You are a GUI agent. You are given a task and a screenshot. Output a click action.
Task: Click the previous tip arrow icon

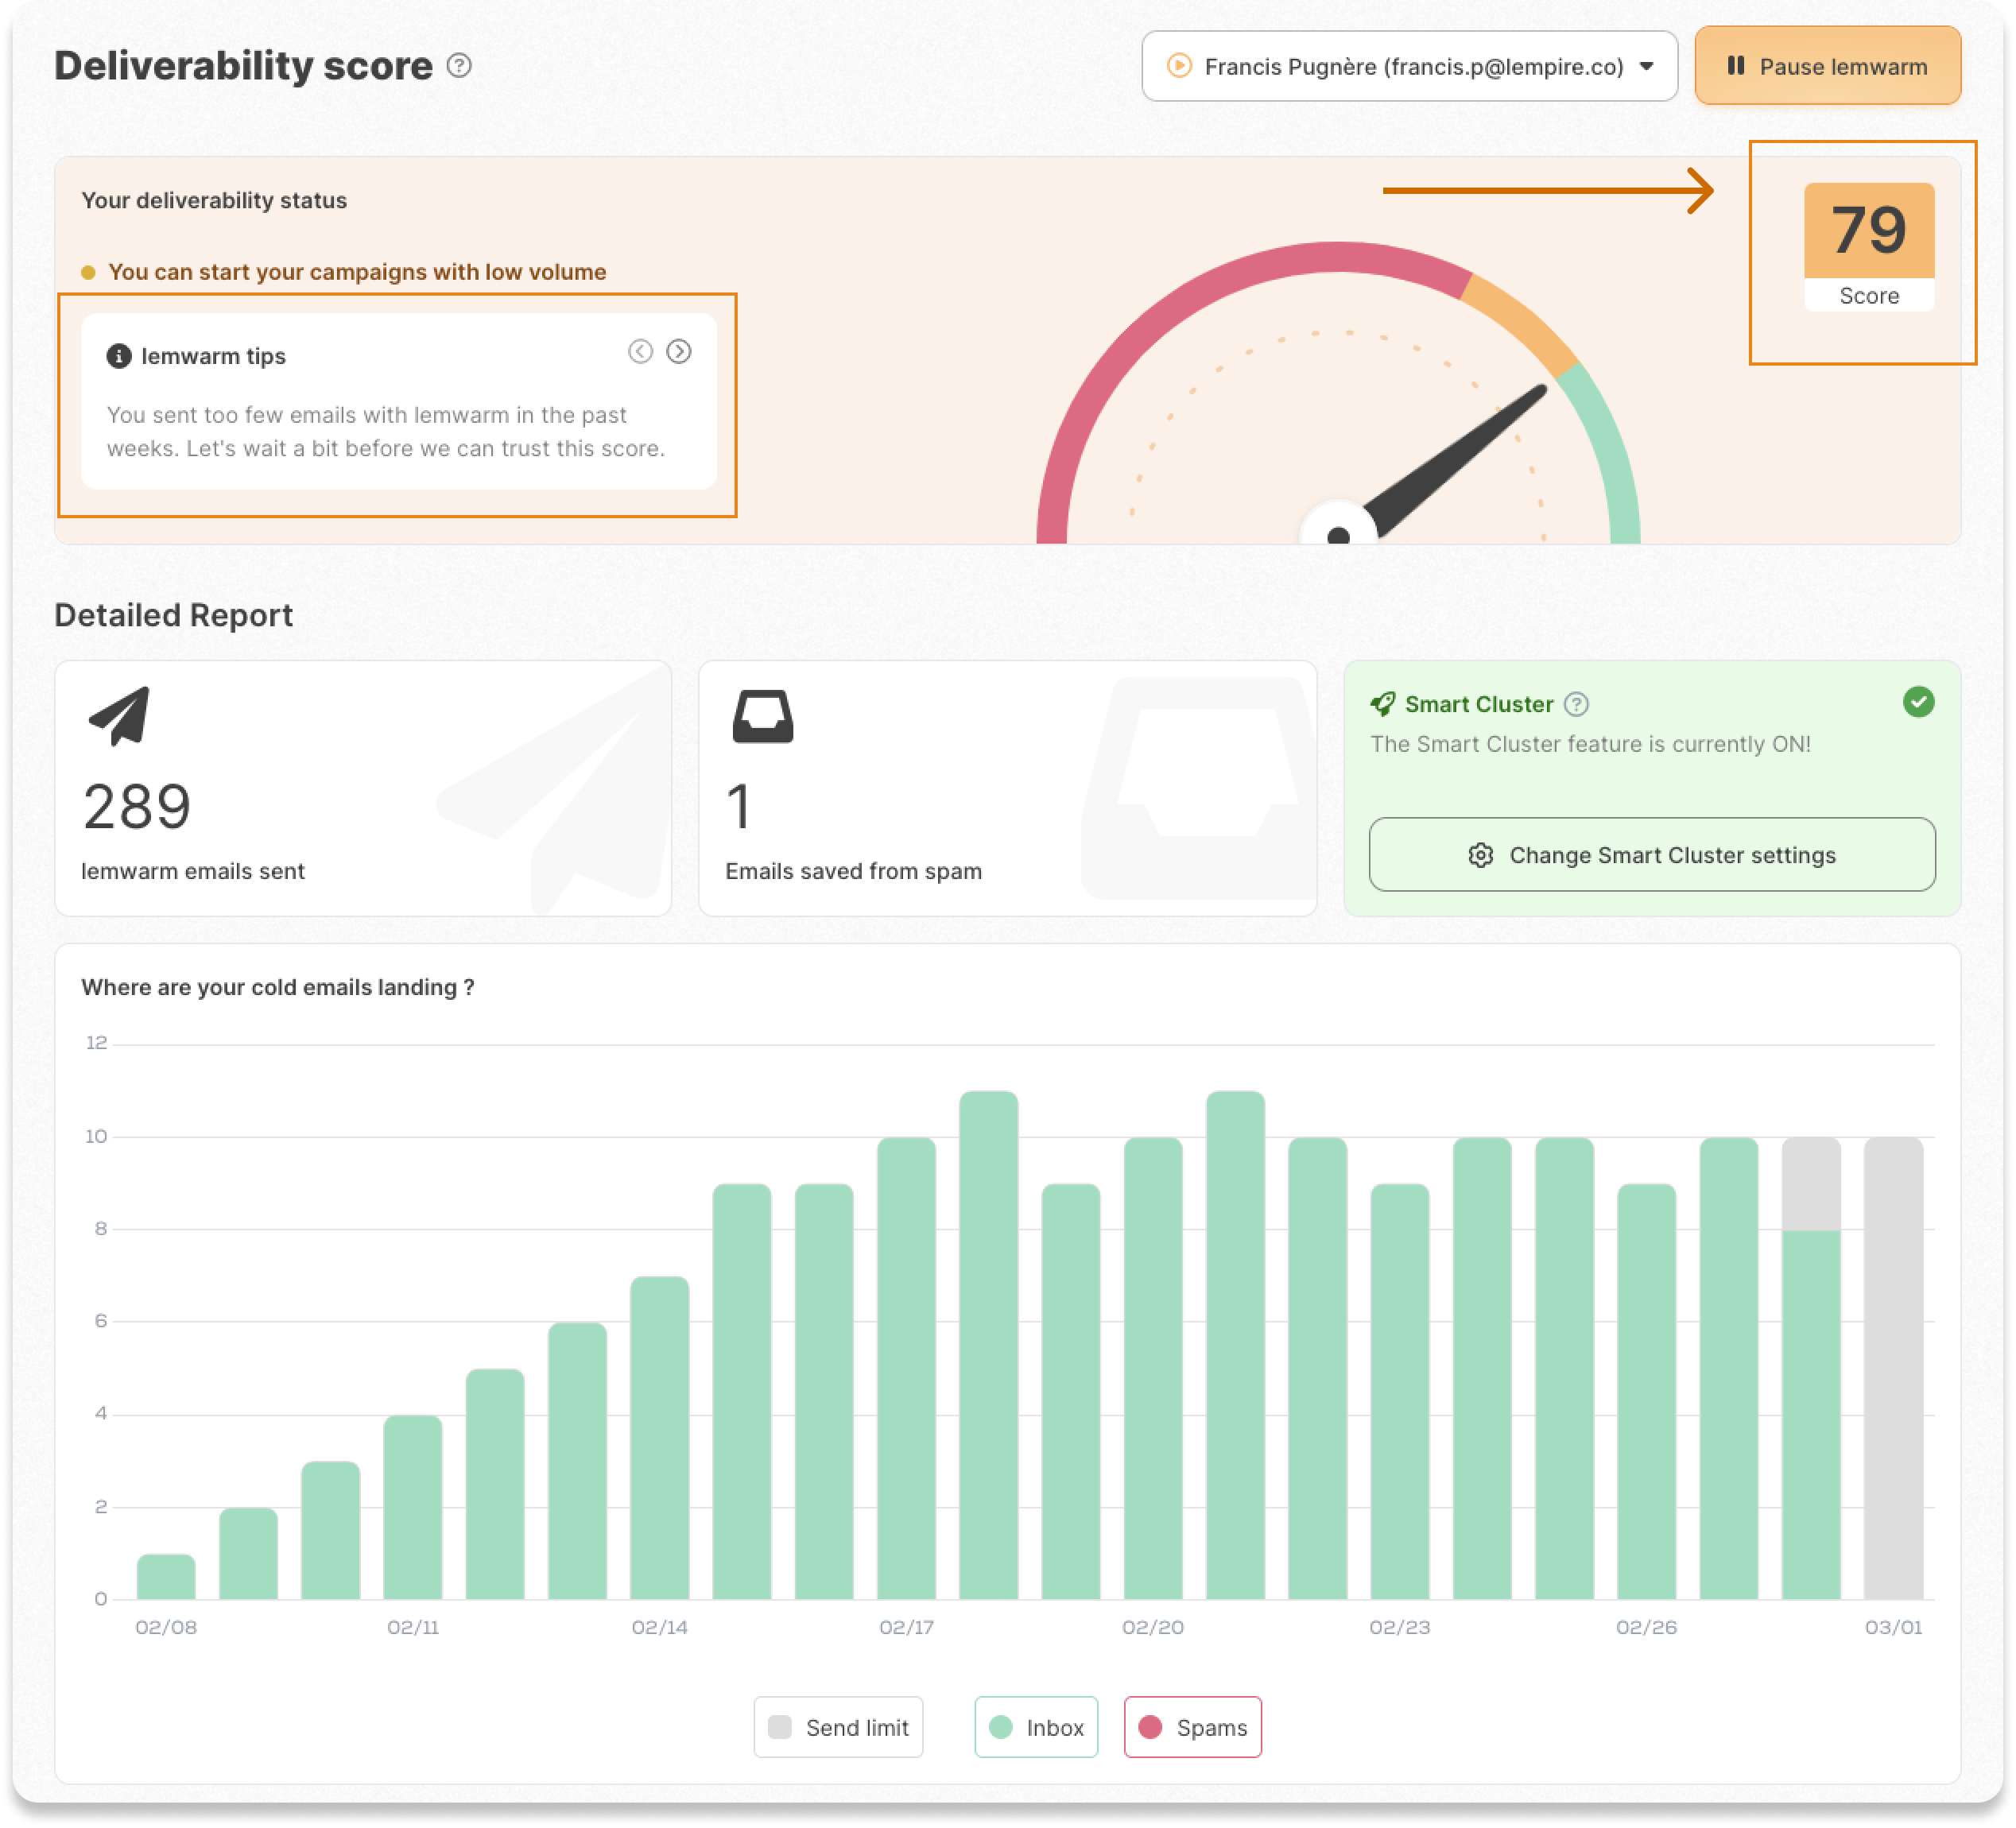pos(640,351)
